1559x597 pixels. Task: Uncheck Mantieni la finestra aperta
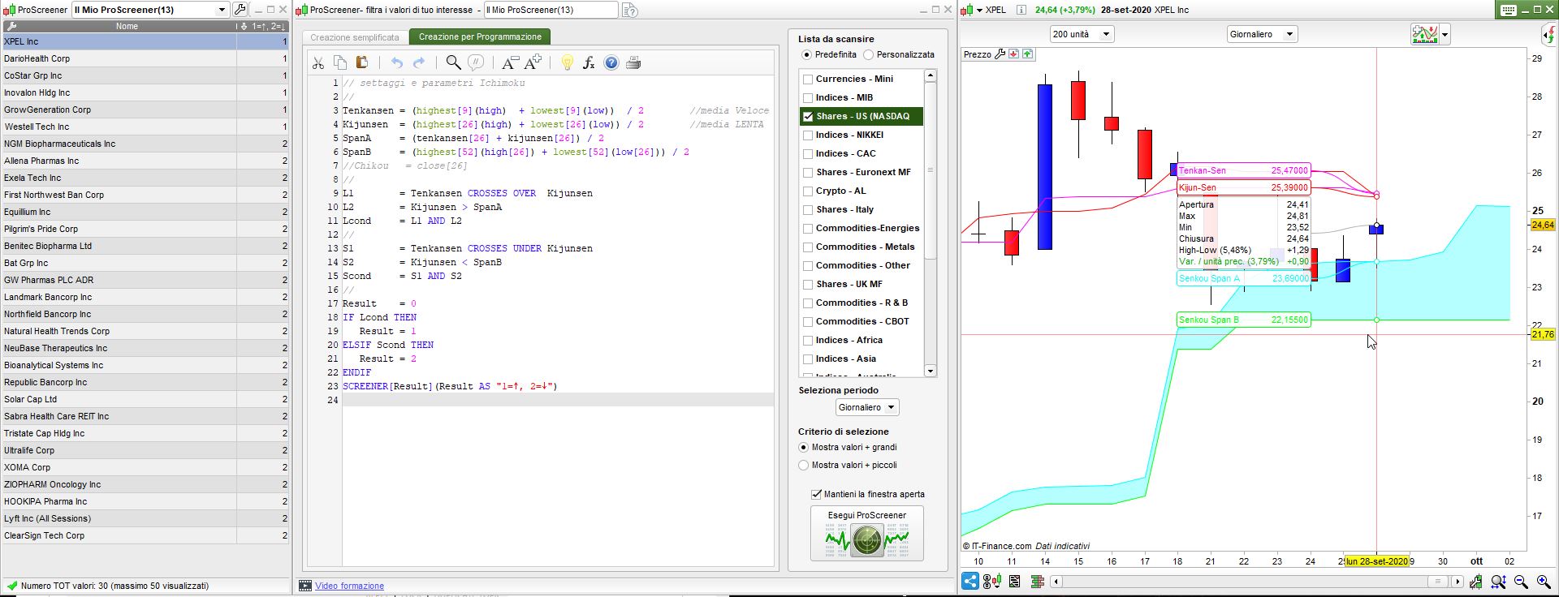pyautogui.click(x=816, y=494)
